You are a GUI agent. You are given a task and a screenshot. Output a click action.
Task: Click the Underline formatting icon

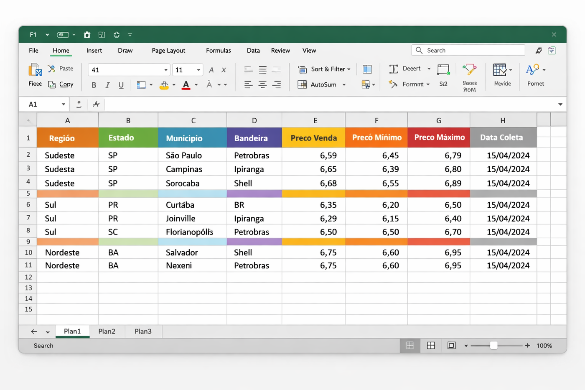(x=121, y=85)
